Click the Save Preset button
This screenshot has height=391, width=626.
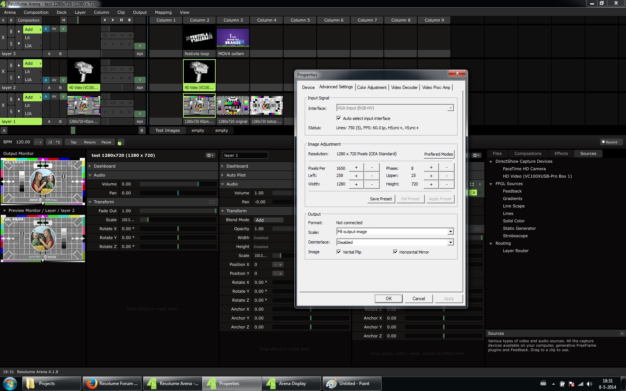point(380,199)
